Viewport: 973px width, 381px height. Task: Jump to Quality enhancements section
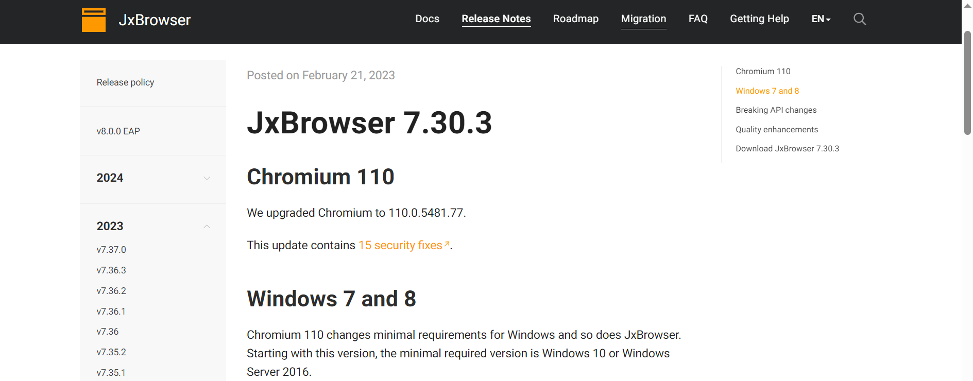coord(776,130)
